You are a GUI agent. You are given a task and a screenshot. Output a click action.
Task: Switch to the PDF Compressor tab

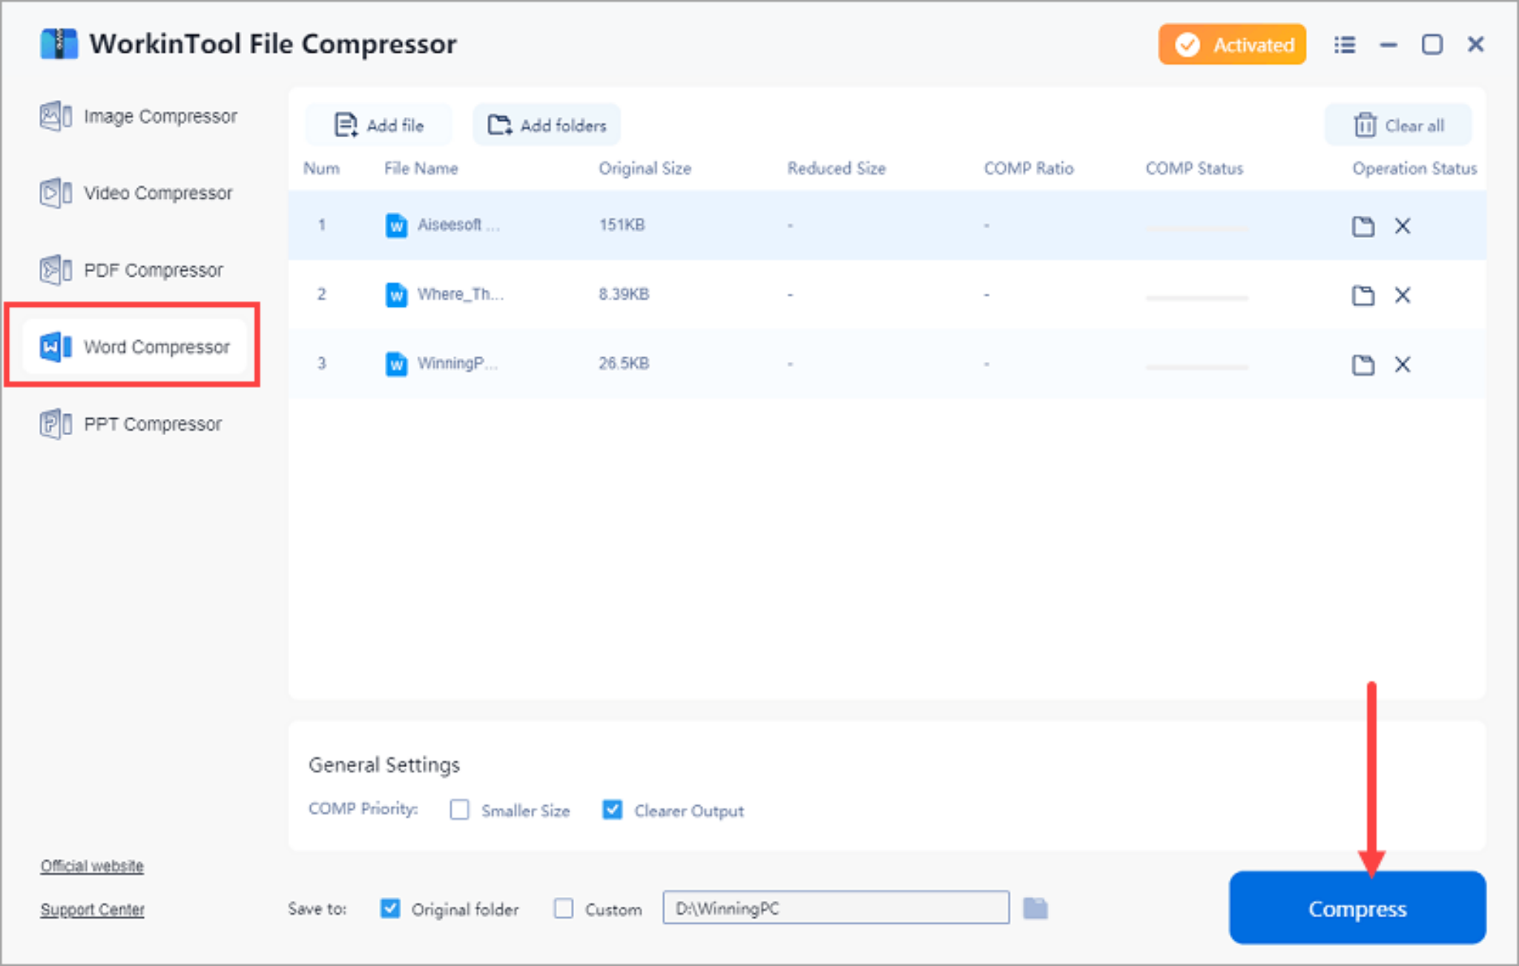[x=152, y=270]
